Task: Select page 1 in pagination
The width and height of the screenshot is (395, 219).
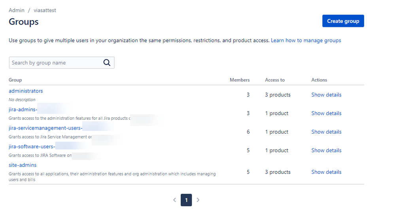Action: tap(186, 200)
